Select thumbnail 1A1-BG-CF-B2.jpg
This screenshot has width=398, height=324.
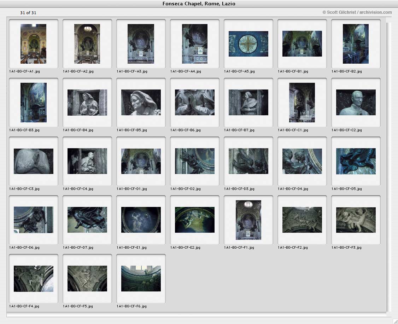356,44
